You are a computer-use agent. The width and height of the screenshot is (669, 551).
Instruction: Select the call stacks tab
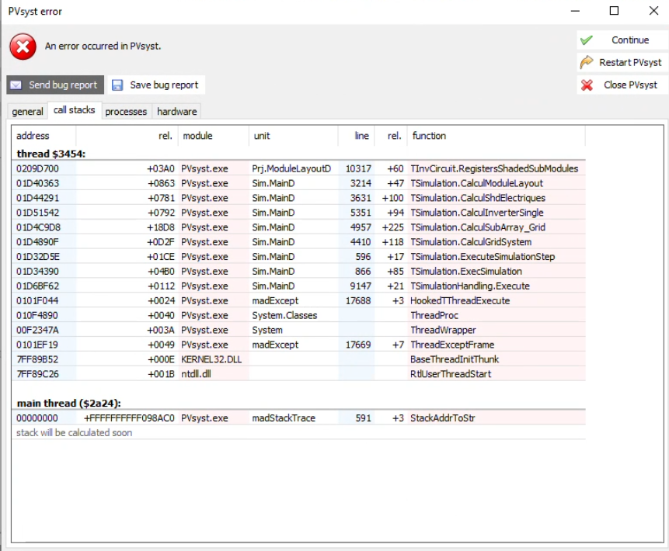(74, 109)
